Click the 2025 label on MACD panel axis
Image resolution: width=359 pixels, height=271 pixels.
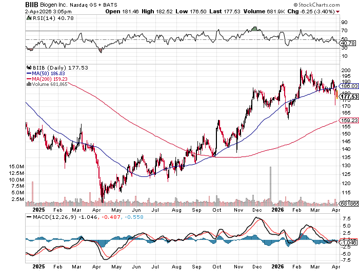tap(38, 266)
